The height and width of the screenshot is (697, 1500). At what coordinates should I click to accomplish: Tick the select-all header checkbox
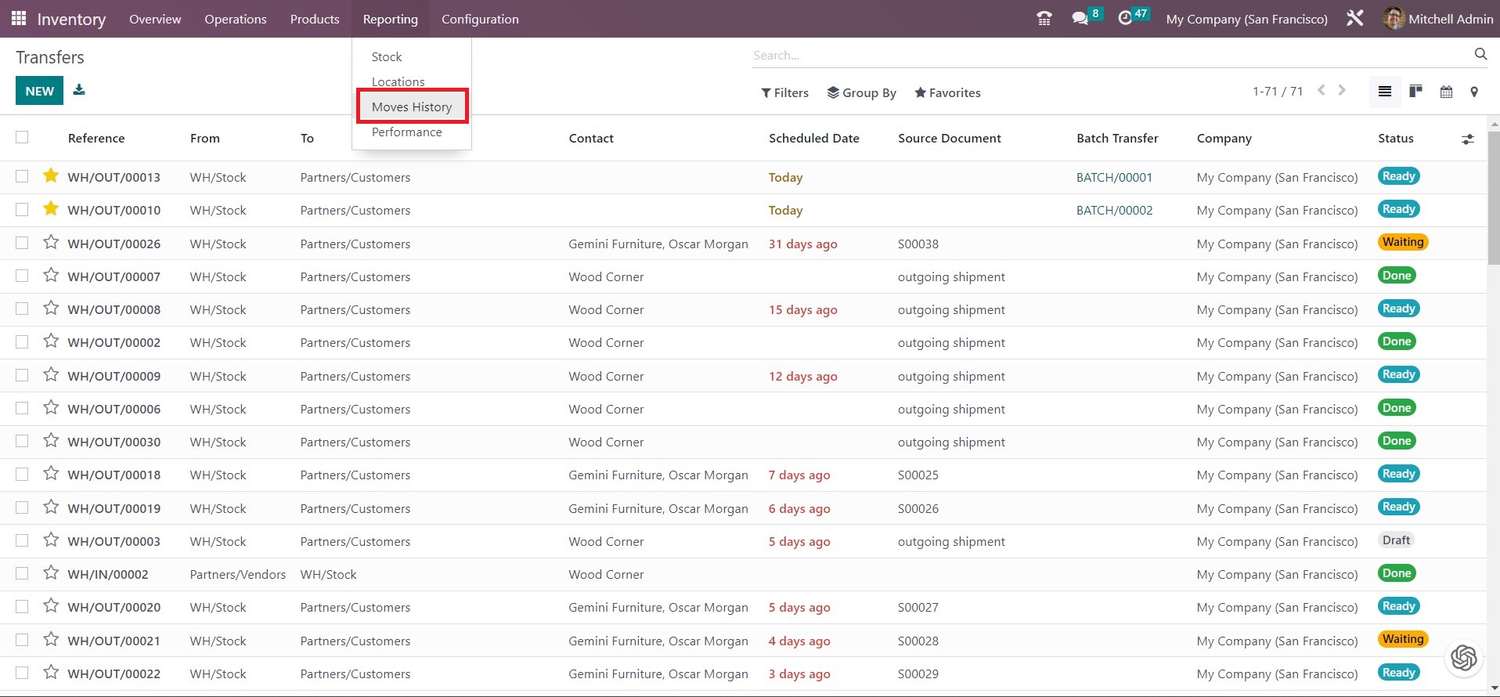(22, 137)
